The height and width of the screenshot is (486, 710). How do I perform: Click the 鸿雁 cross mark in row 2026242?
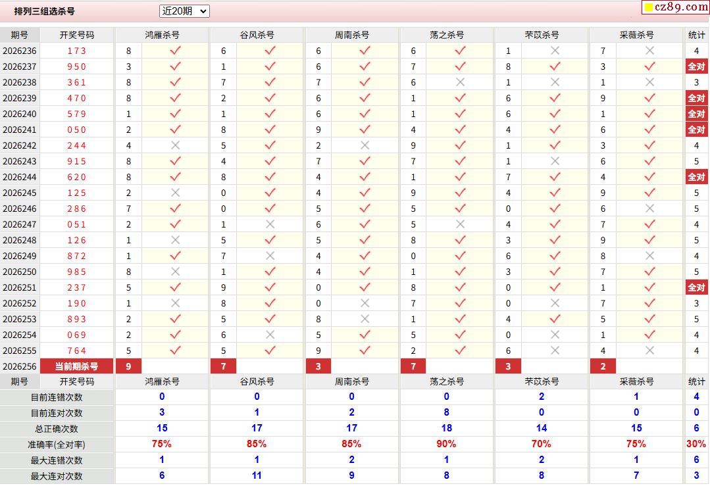coord(175,145)
